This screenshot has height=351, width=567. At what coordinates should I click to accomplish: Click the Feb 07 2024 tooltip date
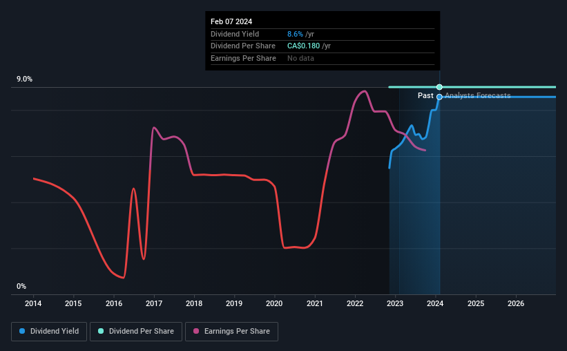pyautogui.click(x=231, y=21)
